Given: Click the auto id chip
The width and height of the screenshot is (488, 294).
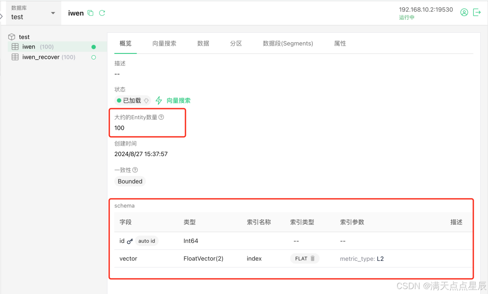Looking at the screenshot, I should (147, 241).
